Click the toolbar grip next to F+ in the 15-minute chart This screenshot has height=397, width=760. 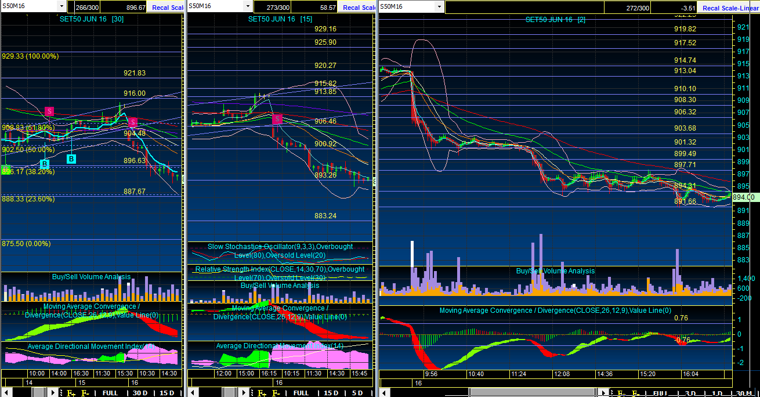(x=252, y=393)
